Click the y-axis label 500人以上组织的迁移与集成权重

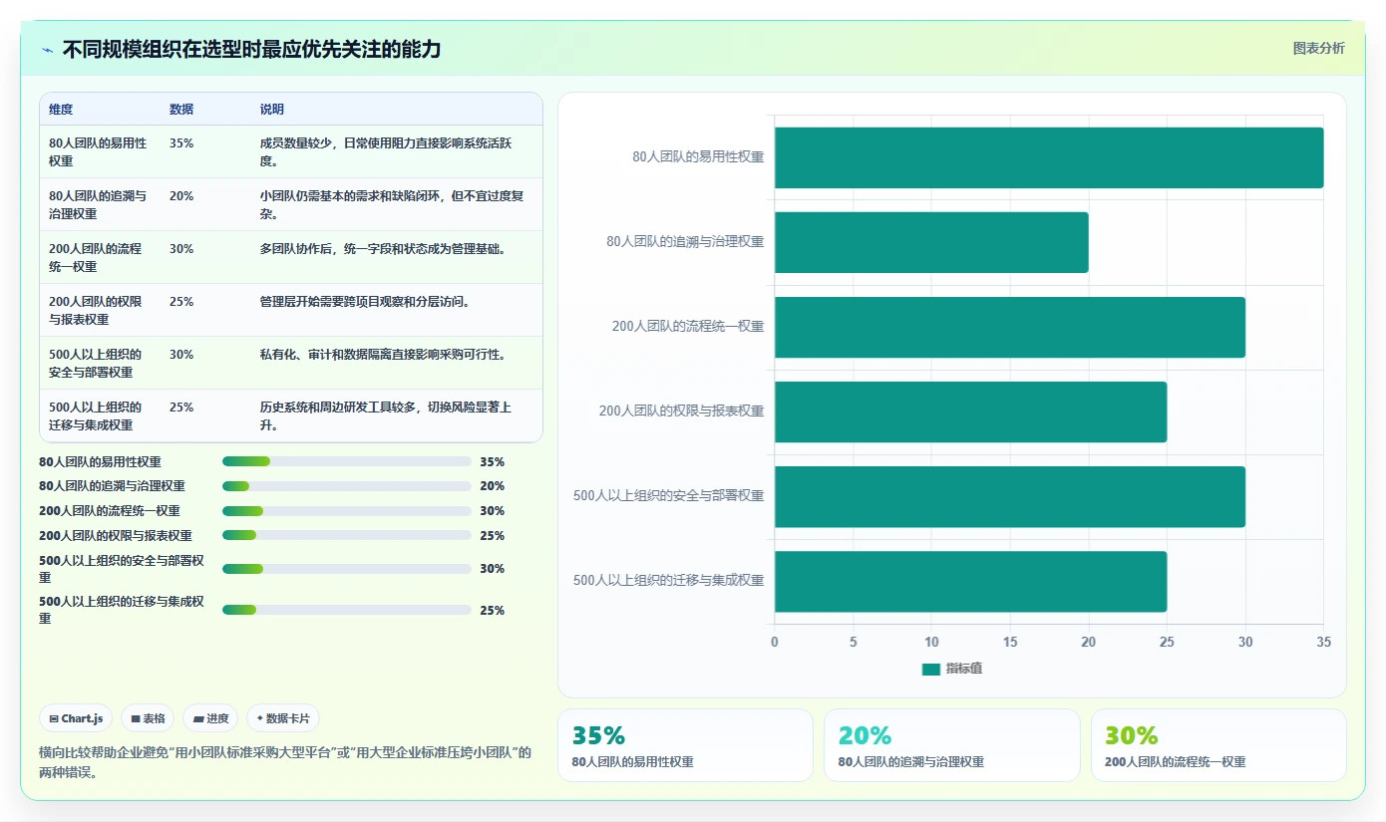click(668, 581)
